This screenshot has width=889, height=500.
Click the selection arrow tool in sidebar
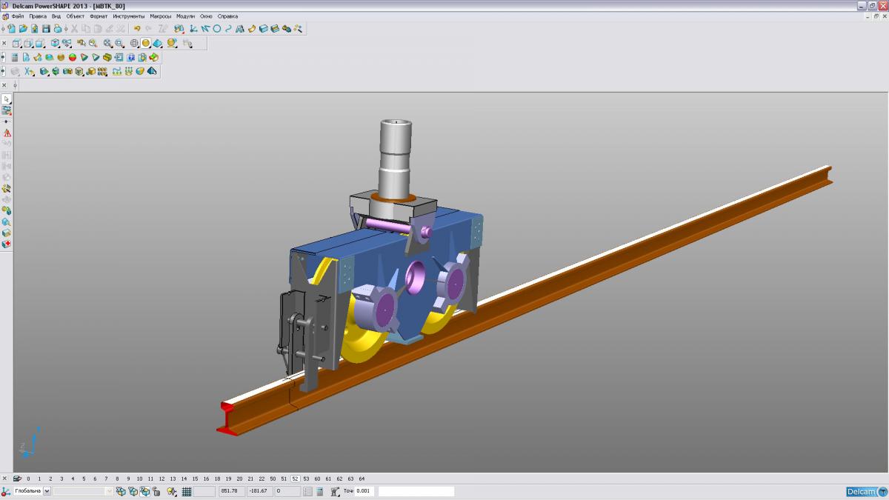(7, 99)
